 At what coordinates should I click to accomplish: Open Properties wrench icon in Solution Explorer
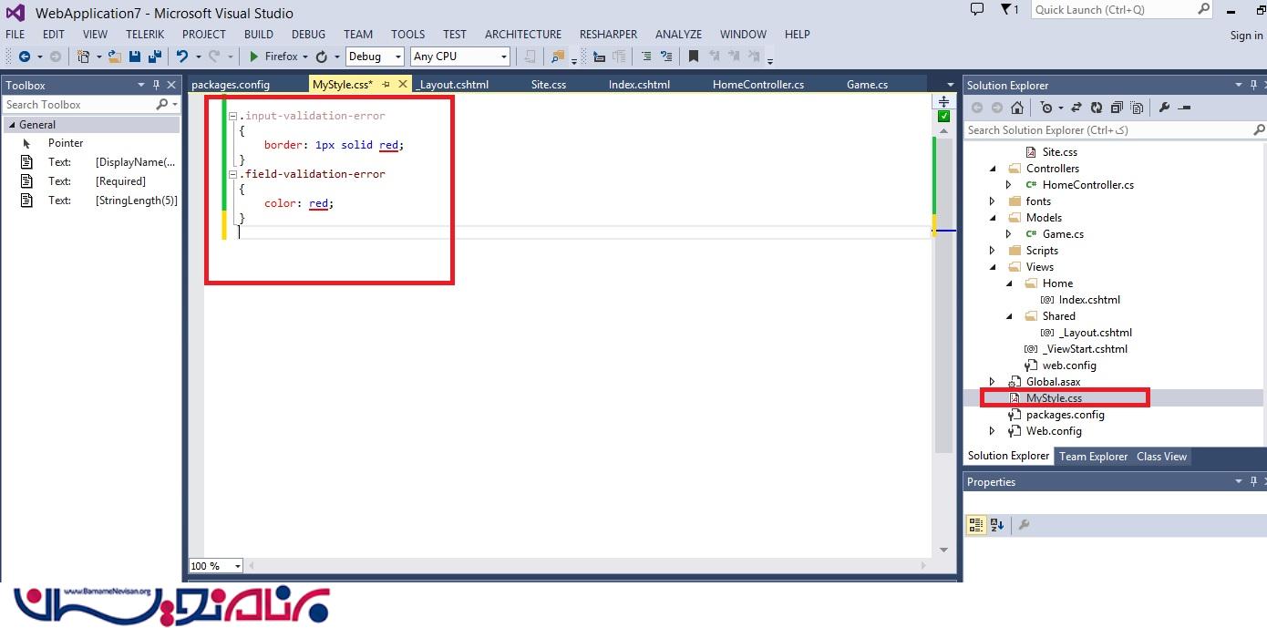pos(1164,108)
